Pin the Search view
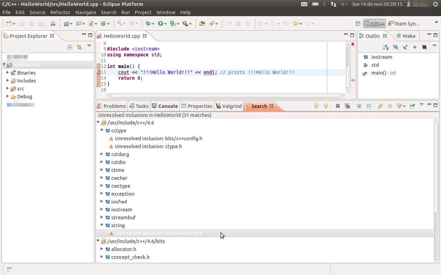Image resolution: width=441 pixels, height=275 pixels. coord(412,106)
